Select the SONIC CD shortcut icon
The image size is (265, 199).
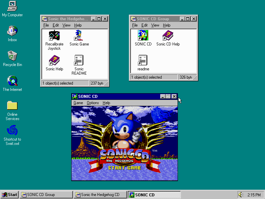point(143,35)
